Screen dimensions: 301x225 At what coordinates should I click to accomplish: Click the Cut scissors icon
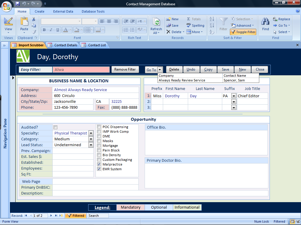coord(34,19)
